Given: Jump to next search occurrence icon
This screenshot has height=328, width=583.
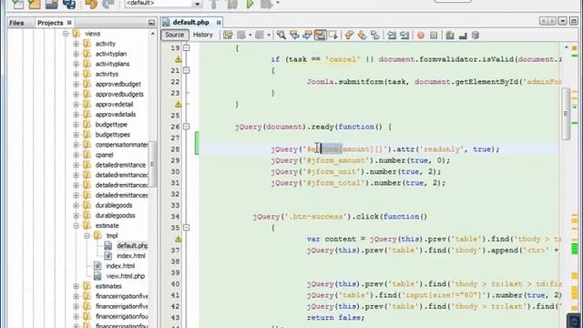Looking at the screenshot, I should click(x=307, y=36).
